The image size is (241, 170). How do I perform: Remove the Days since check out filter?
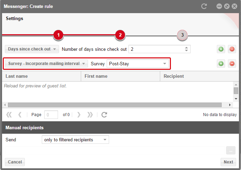point(232,49)
